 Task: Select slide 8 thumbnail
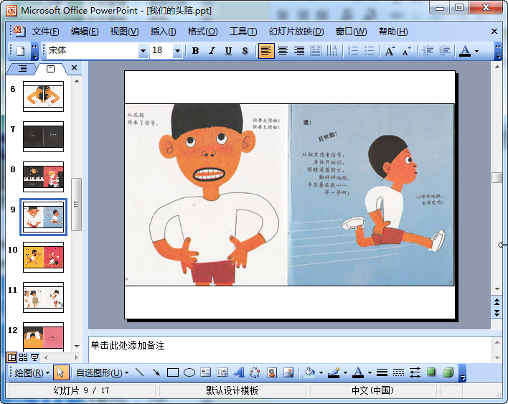[44, 177]
